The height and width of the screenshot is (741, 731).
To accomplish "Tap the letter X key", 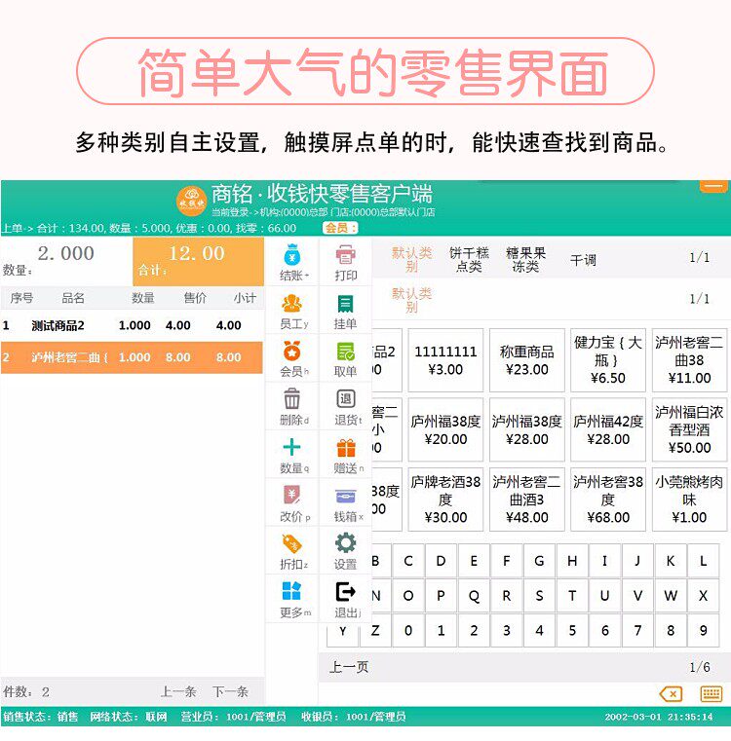I will coord(703,596).
